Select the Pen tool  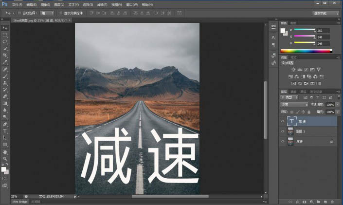[5, 124]
